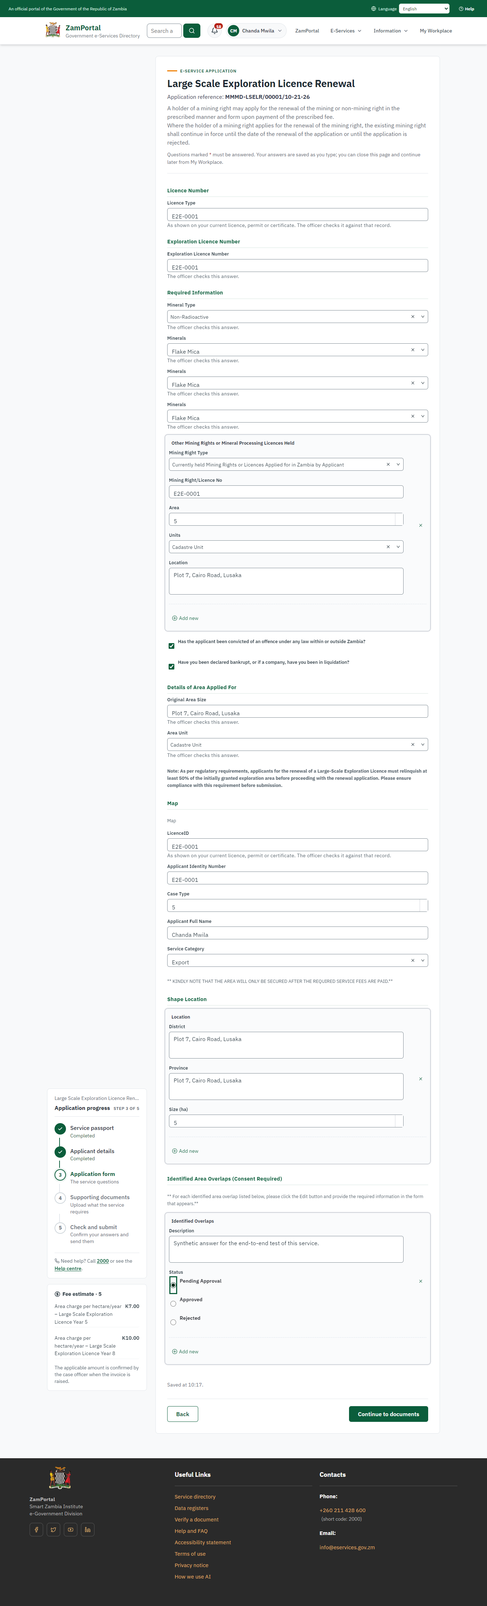Open Supporting documents step
The width and height of the screenshot is (487, 1606).
(99, 1197)
